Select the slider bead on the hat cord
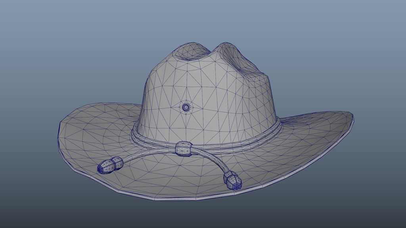 tap(184, 149)
